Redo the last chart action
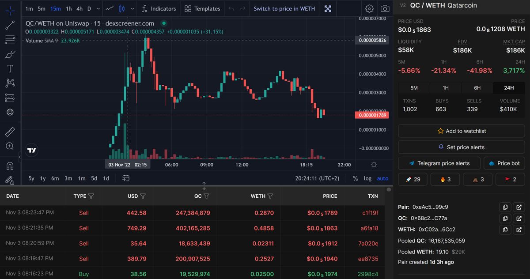Viewport: 530px width, 279px height. point(242,9)
